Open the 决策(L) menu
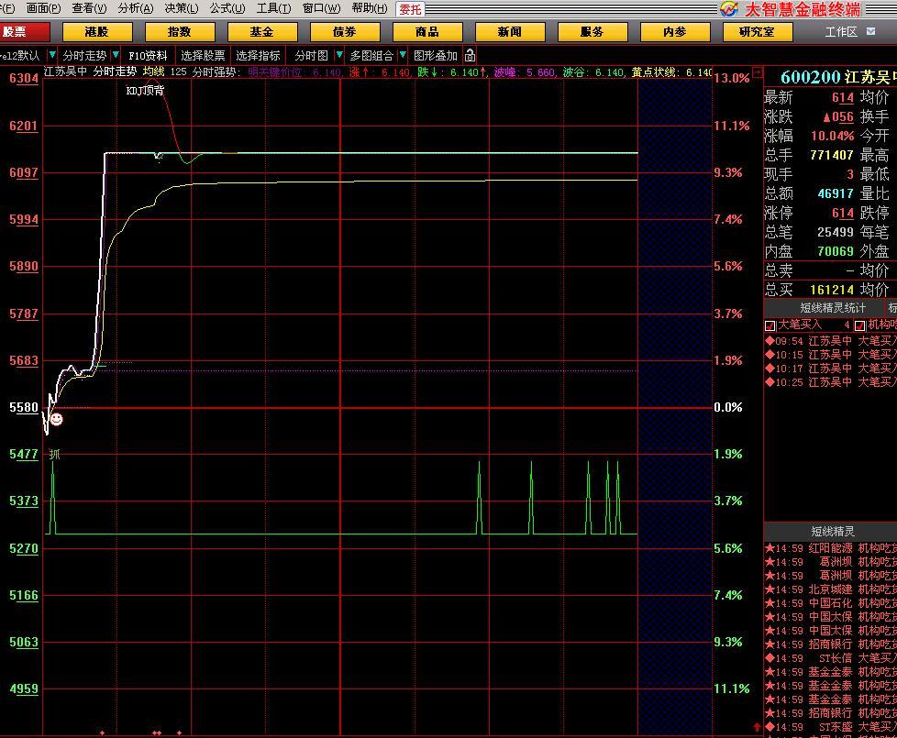The height and width of the screenshot is (738, 897). pos(182,8)
